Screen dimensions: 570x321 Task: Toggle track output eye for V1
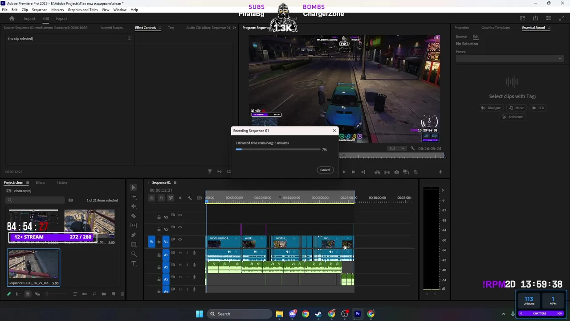pos(180,239)
